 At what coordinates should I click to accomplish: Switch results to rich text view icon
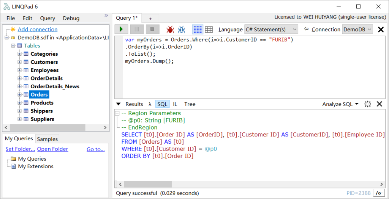click(198, 30)
